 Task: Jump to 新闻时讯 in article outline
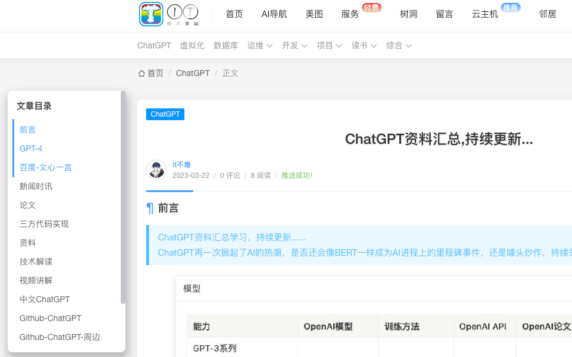click(36, 186)
